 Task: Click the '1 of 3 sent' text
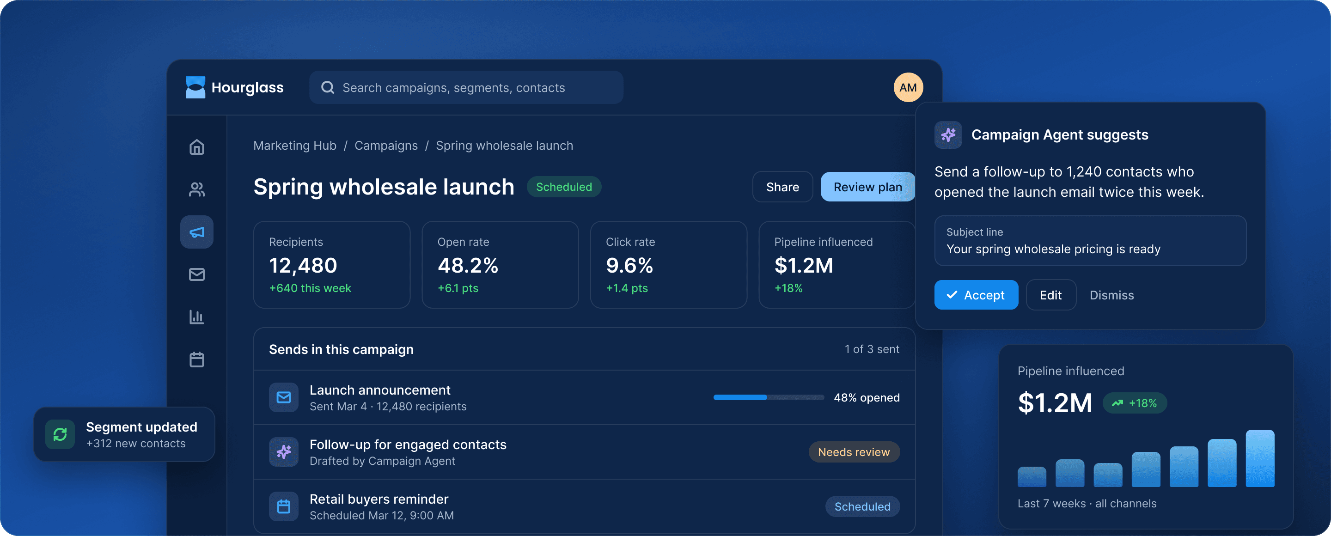coord(872,349)
